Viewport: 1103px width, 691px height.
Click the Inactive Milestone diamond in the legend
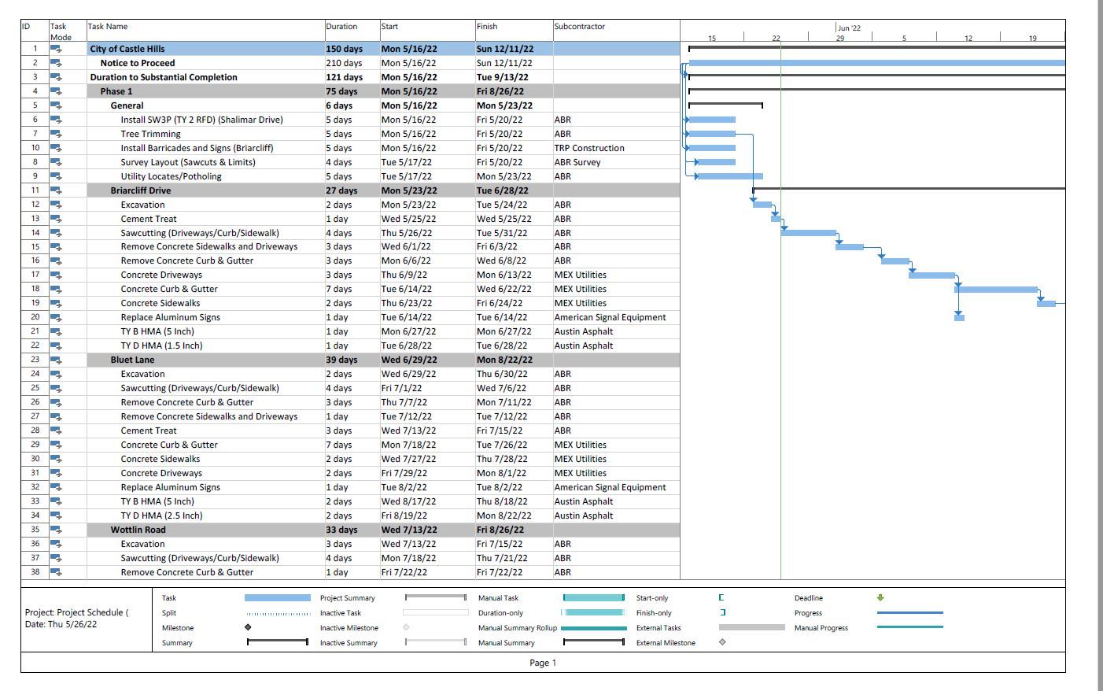click(x=406, y=628)
